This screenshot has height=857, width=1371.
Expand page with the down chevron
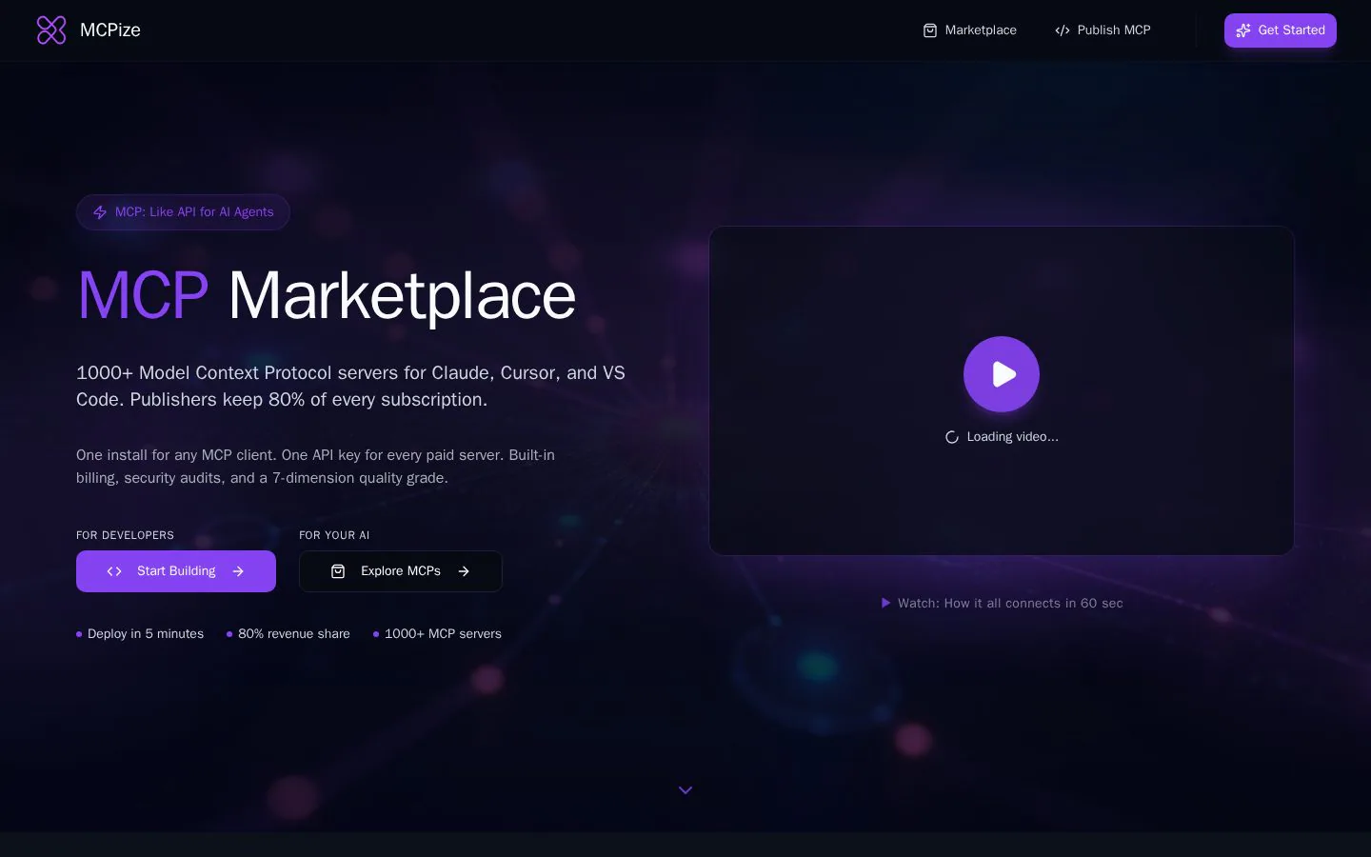tap(685, 790)
